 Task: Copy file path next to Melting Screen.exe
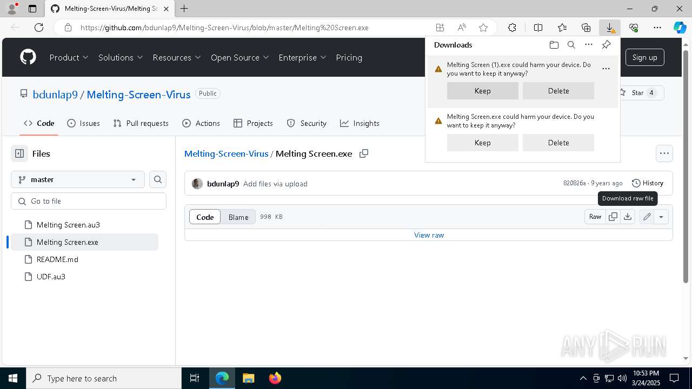click(x=364, y=153)
